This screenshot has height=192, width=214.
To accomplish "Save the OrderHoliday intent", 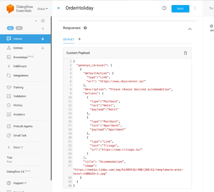I will point(180,9).
